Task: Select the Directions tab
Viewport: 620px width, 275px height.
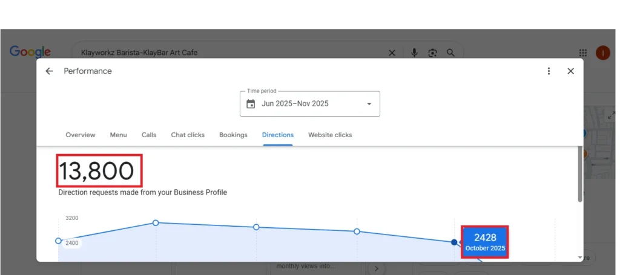Action: coord(278,135)
